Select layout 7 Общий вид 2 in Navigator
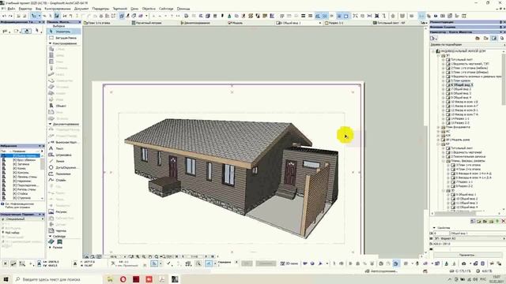This screenshot has height=284, width=506. (461, 89)
